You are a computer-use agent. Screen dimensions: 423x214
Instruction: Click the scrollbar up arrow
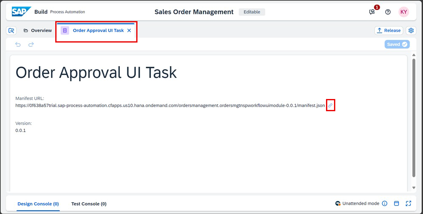(x=414, y=55)
